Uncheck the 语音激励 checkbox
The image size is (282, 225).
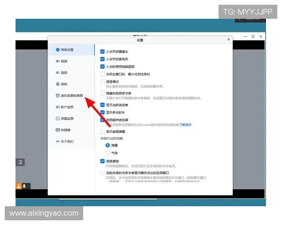coord(102,161)
